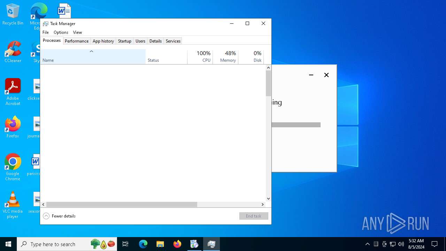The width and height of the screenshot is (446, 251).
Task: Click the vertical scrollbar thumb
Action: pyautogui.click(x=268, y=83)
